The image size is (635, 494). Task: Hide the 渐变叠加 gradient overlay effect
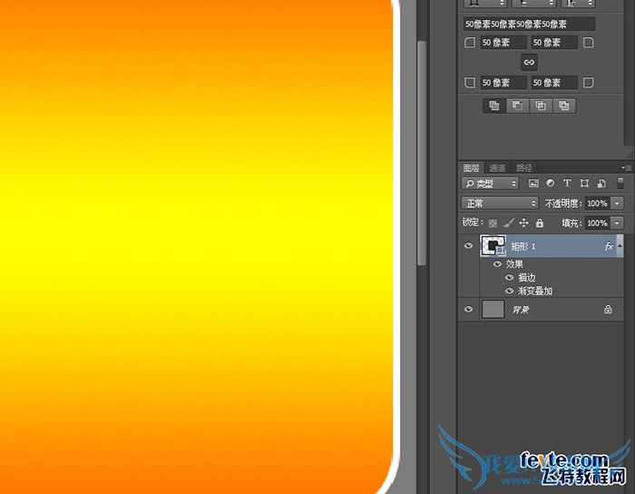coord(510,291)
